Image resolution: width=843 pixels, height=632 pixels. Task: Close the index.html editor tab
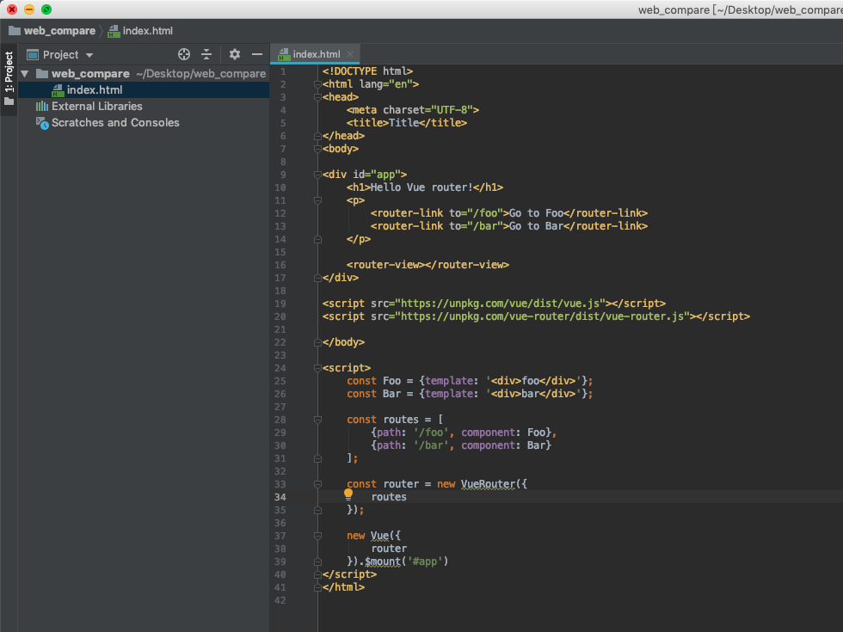(351, 54)
